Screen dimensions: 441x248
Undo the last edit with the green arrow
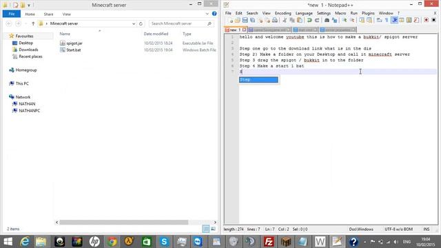[x=309, y=20]
